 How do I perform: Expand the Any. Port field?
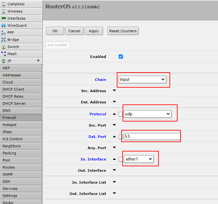[114, 148]
